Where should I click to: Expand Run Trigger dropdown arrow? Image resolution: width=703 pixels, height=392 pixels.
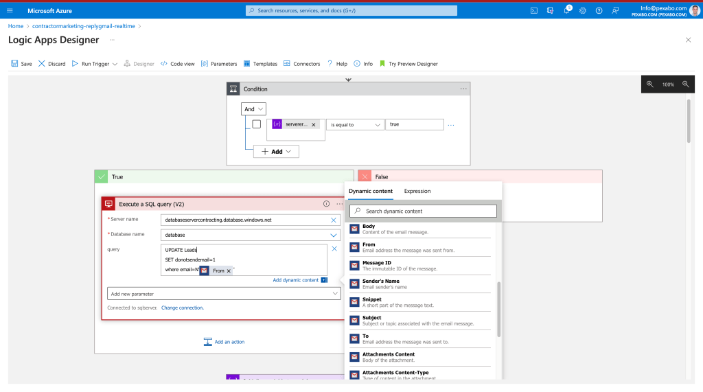coord(115,64)
